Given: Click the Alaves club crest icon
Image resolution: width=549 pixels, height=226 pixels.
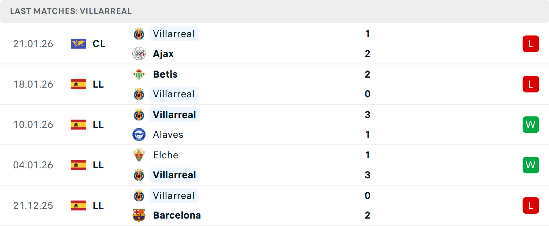Looking at the screenshot, I should click(139, 134).
